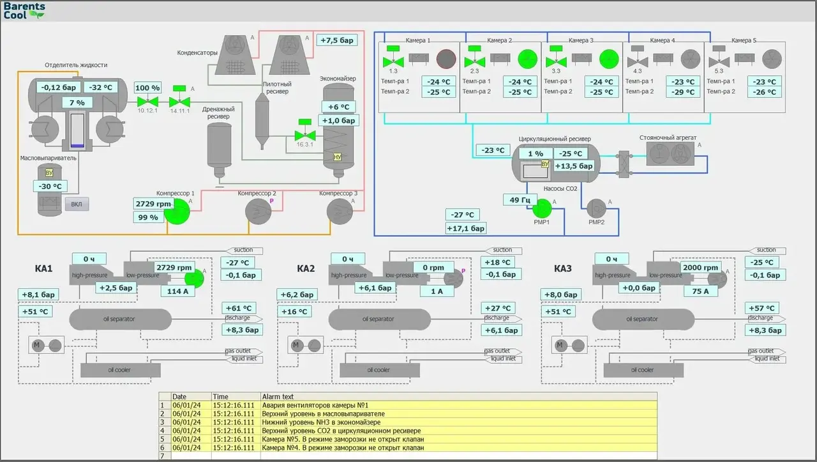Click the Камера 1 fan icon
This screenshot has height=462, width=817.
[x=447, y=59]
